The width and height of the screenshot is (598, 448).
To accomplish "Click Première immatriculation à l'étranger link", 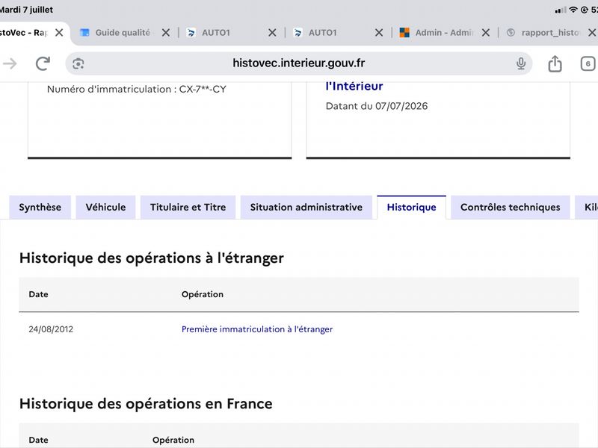I will tap(257, 329).
